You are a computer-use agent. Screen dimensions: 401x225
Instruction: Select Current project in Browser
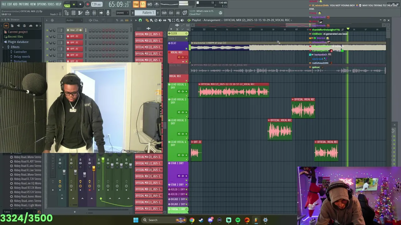tap(18, 32)
